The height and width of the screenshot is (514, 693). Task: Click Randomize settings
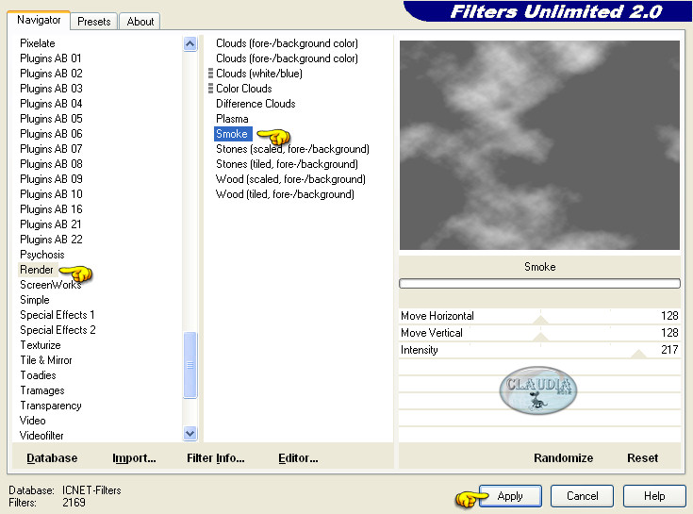pyautogui.click(x=563, y=457)
